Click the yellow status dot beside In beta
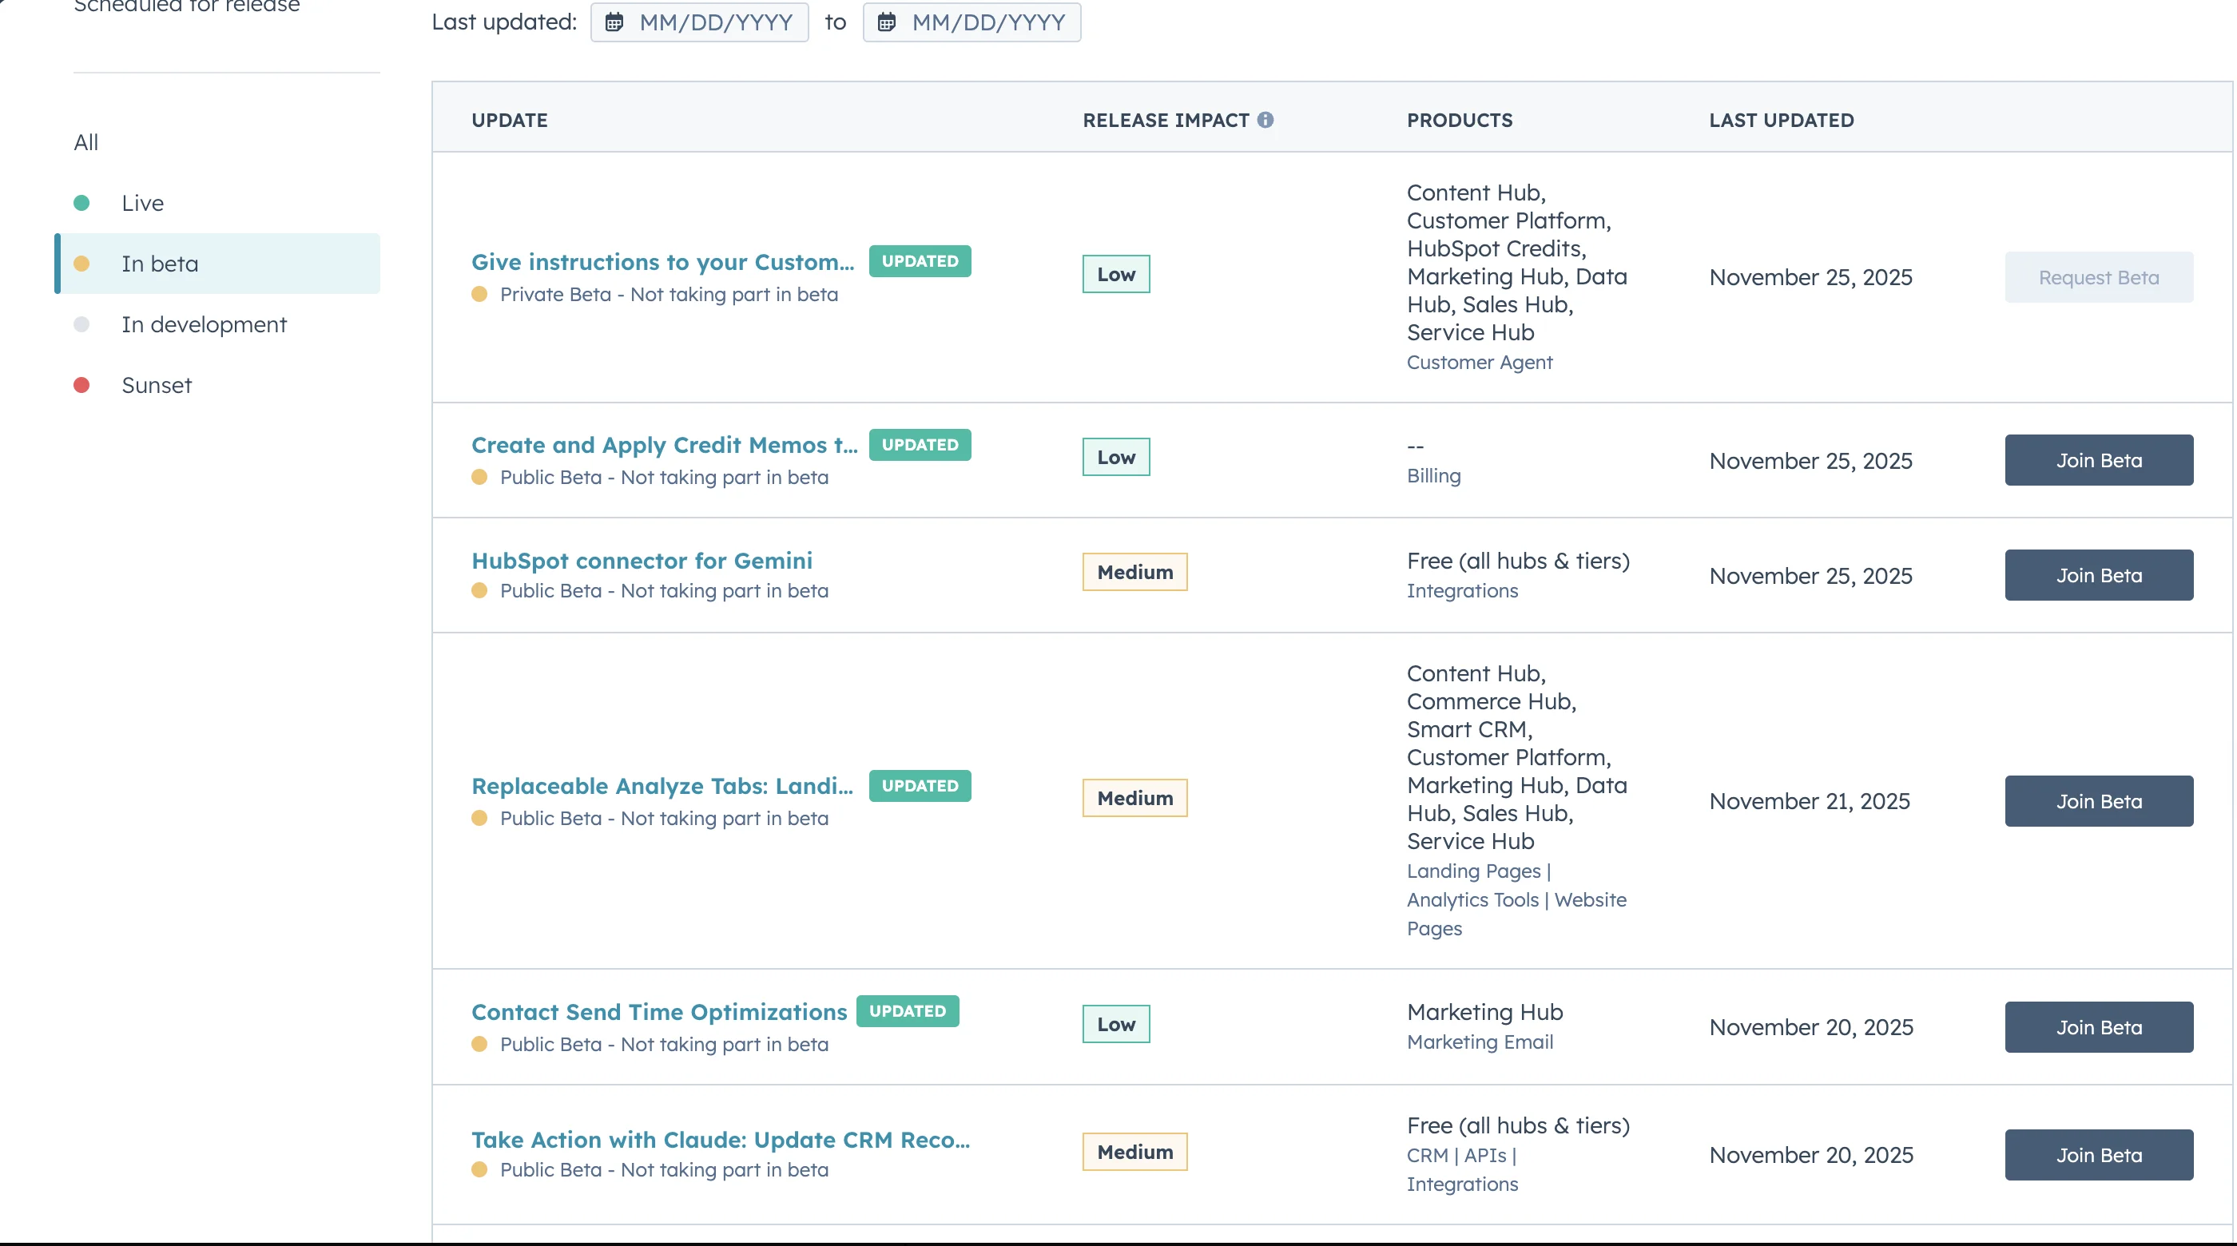2237x1246 pixels. point(81,263)
